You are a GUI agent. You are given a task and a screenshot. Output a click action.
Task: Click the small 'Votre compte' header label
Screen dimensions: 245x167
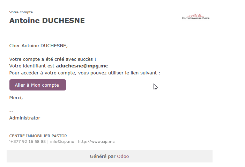[21, 12]
